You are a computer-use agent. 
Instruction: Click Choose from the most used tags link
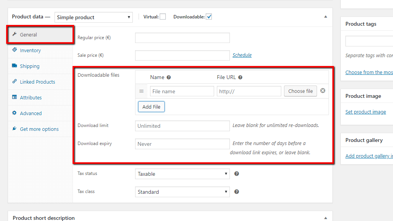[x=369, y=73]
